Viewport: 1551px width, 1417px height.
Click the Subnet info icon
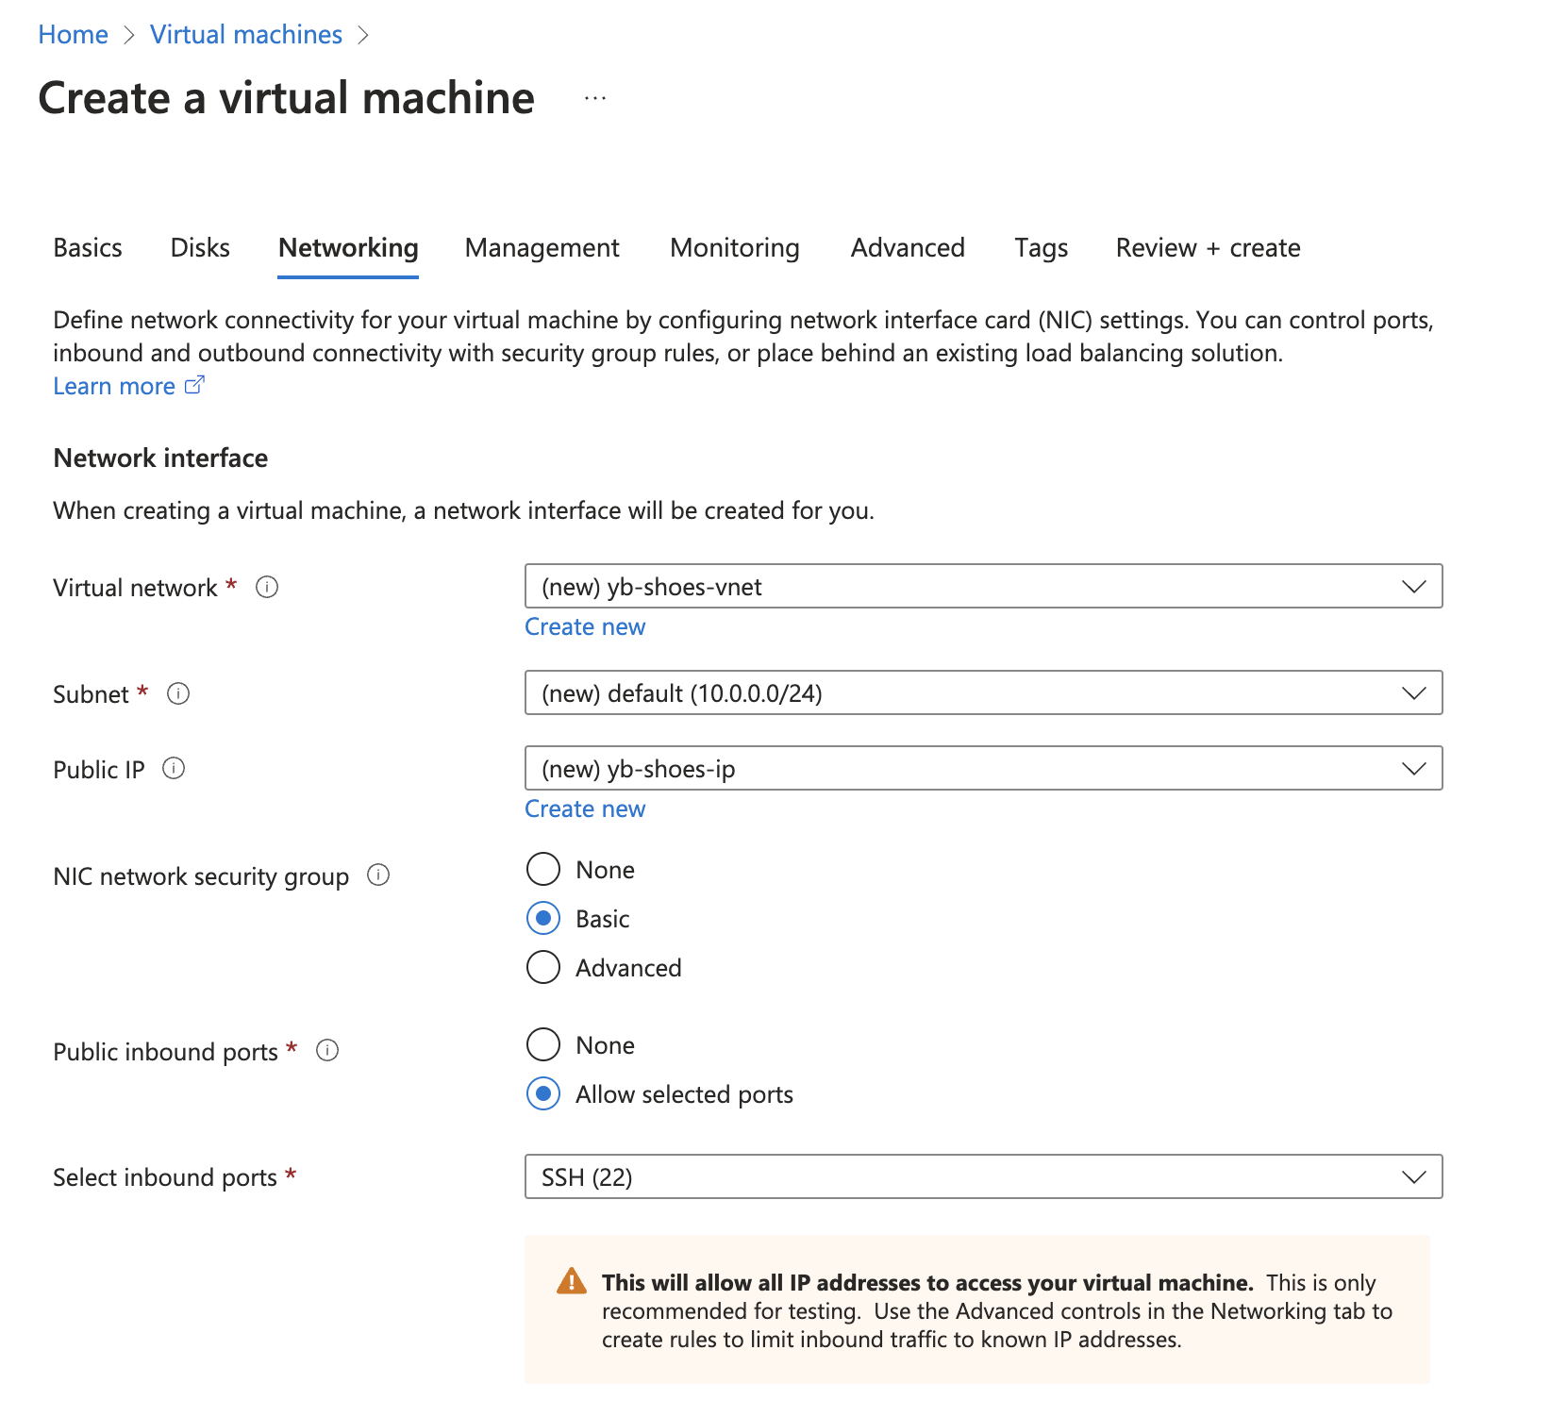178,693
